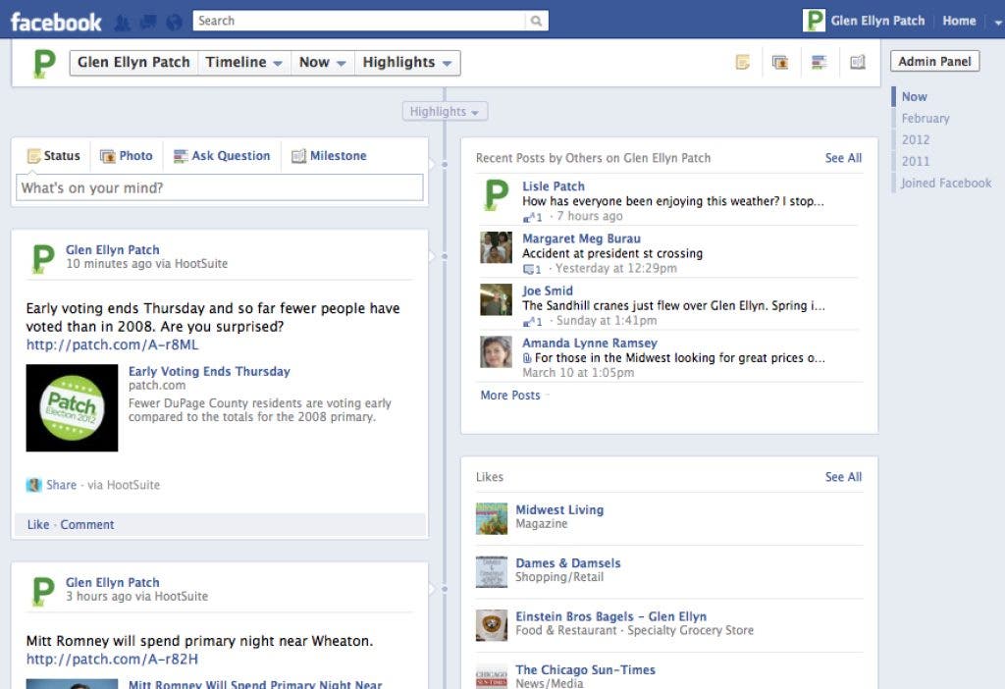Click Lisle Patch avatar icon

click(x=496, y=195)
